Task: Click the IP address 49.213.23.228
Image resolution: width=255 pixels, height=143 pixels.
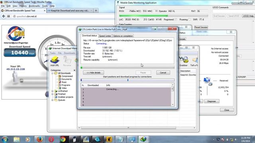Action: [16, 69]
